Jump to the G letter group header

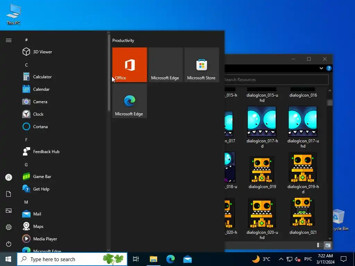[26, 165]
